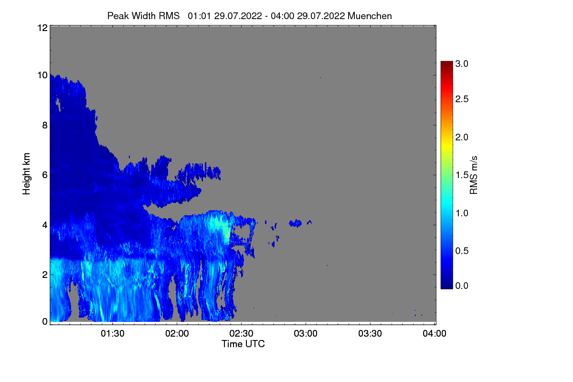Click the small isolated cloud echo near 03:00 at 4 km
The height and width of the screenshot is (382, 573).
(296, 223)
